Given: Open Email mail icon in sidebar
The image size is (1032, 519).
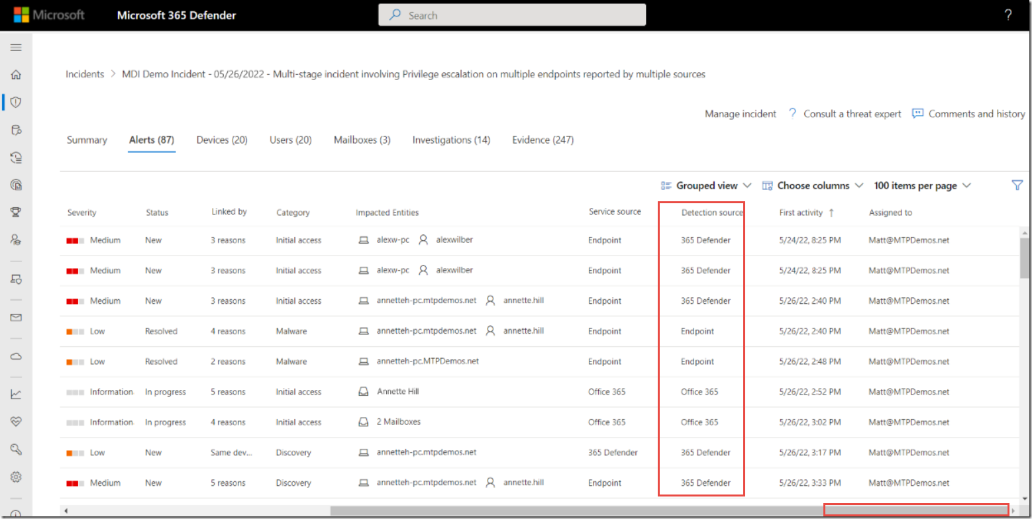Looking at the screenshot, I should (x=16, y=317).
